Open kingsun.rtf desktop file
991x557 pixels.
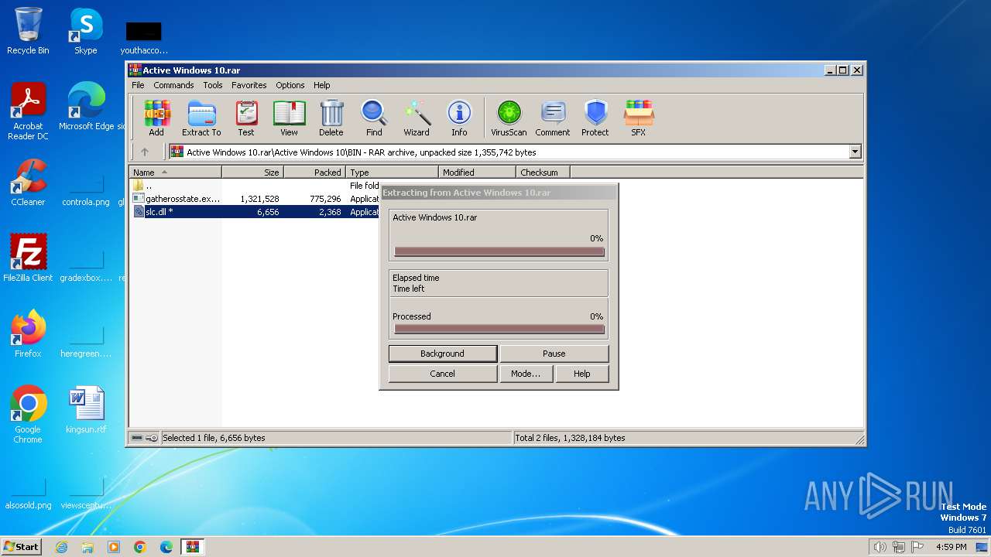tap(86, 410)
